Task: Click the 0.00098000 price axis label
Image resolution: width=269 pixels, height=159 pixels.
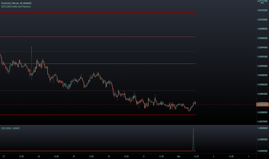Action: (262, 29)
